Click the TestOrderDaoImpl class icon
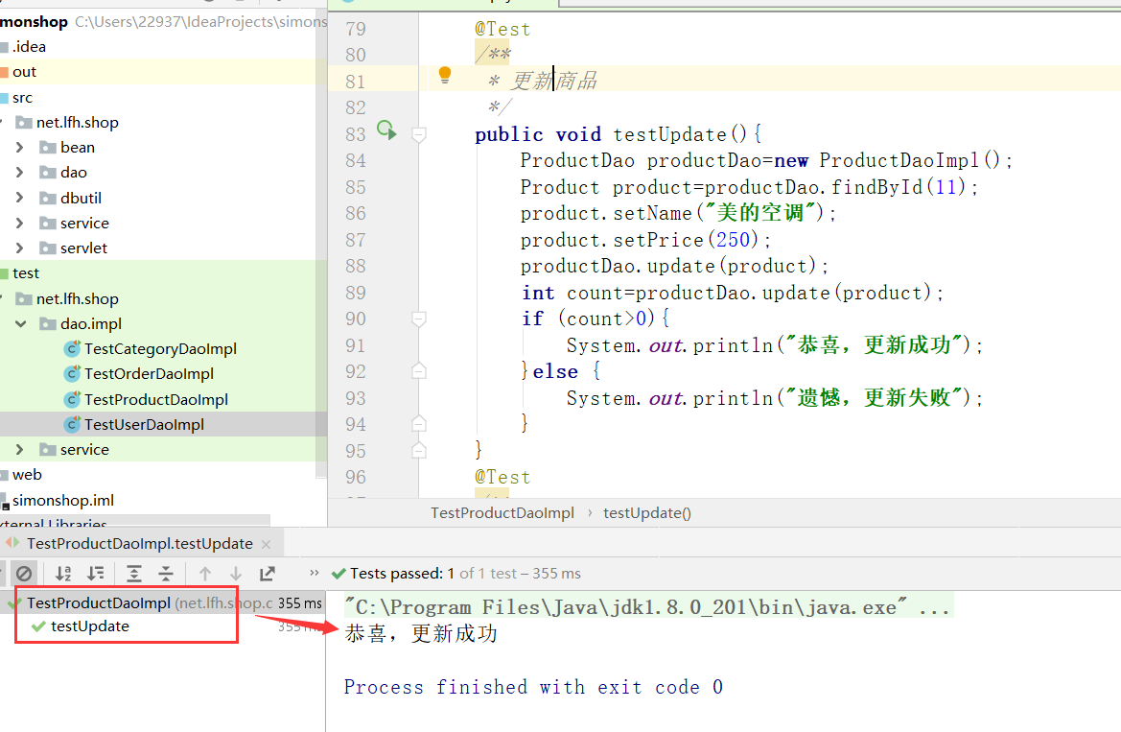Viewport: 1121px width, 732px height. coord(72,374)
